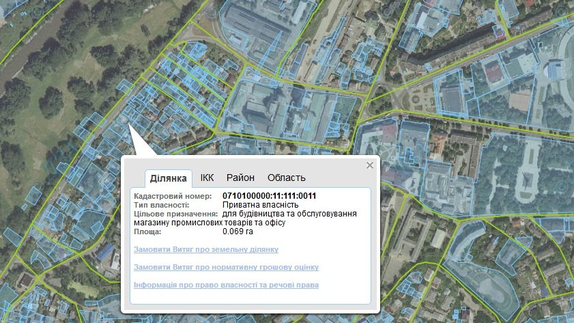Click the 0.069 га area value

(x=238, y=231)
